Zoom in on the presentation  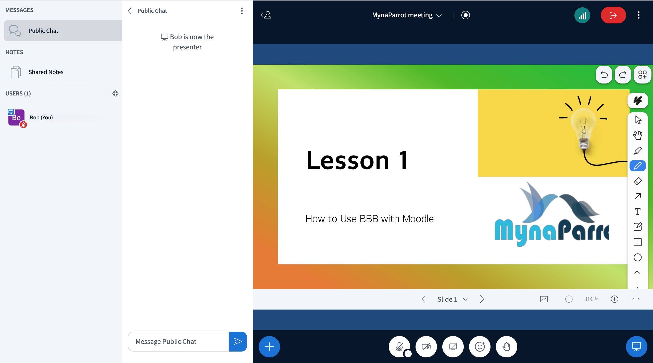click(x=614, y=299)
